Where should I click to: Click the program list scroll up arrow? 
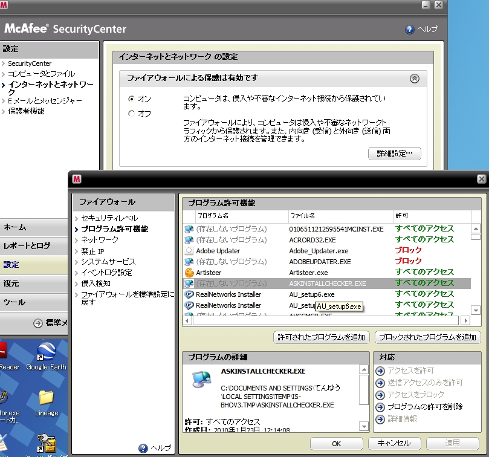pyautogui.click(x=476, y=228)
